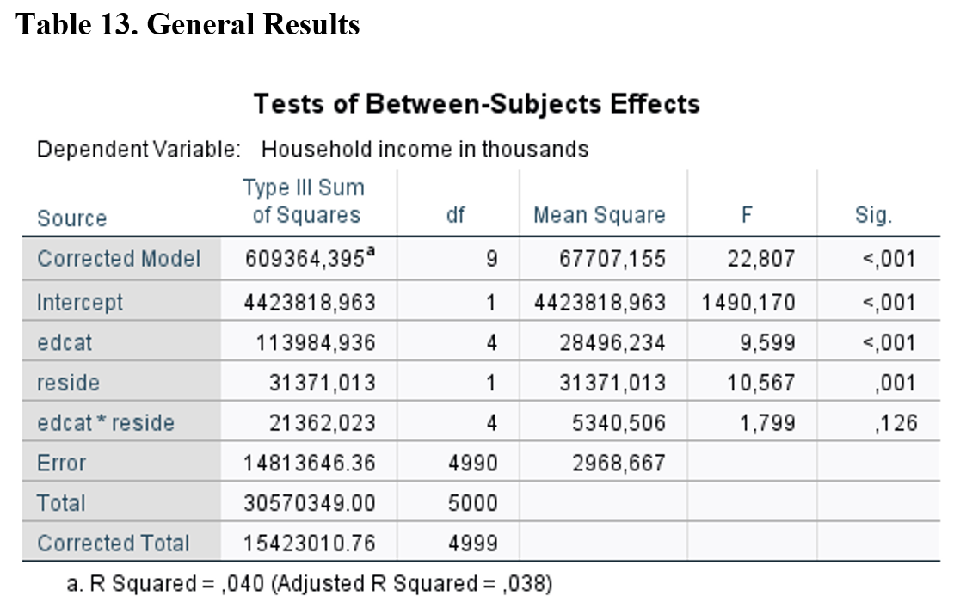
Task: Click the 'reside' row label
Action: point(68,383)
